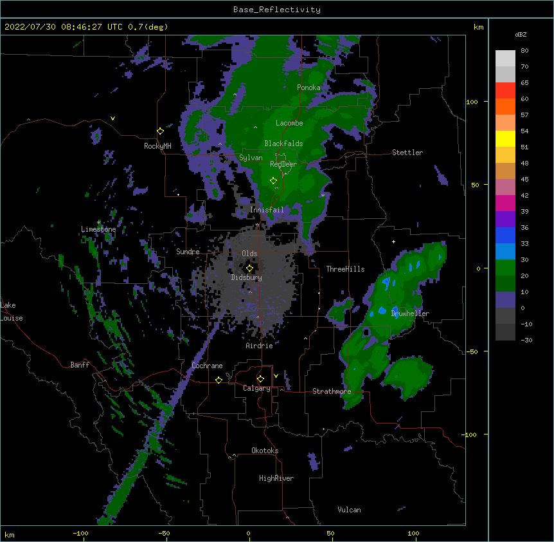This screenshot has width=554, height=542.
Task: Pick the pink 42-45 dBZ legend swatch
Action: pos(505,187)
